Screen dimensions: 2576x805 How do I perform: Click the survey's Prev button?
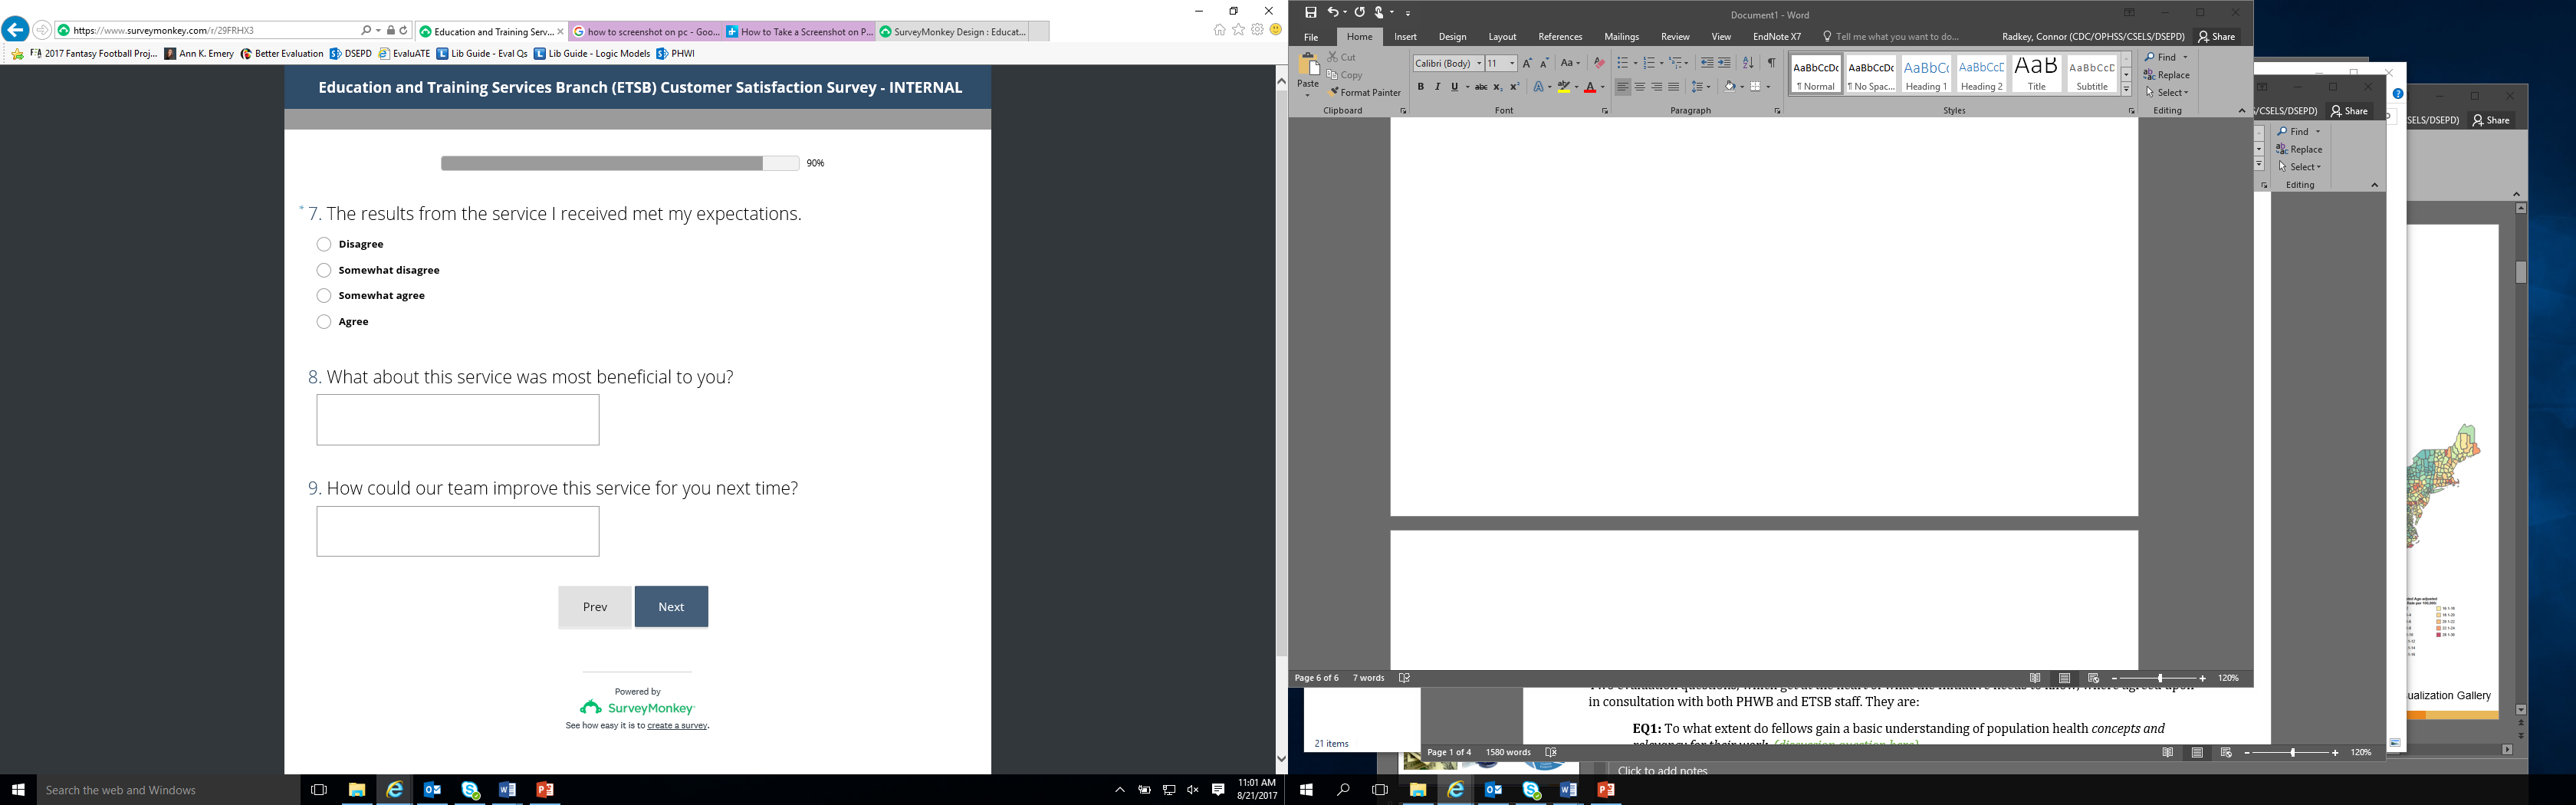click(595, 607)
